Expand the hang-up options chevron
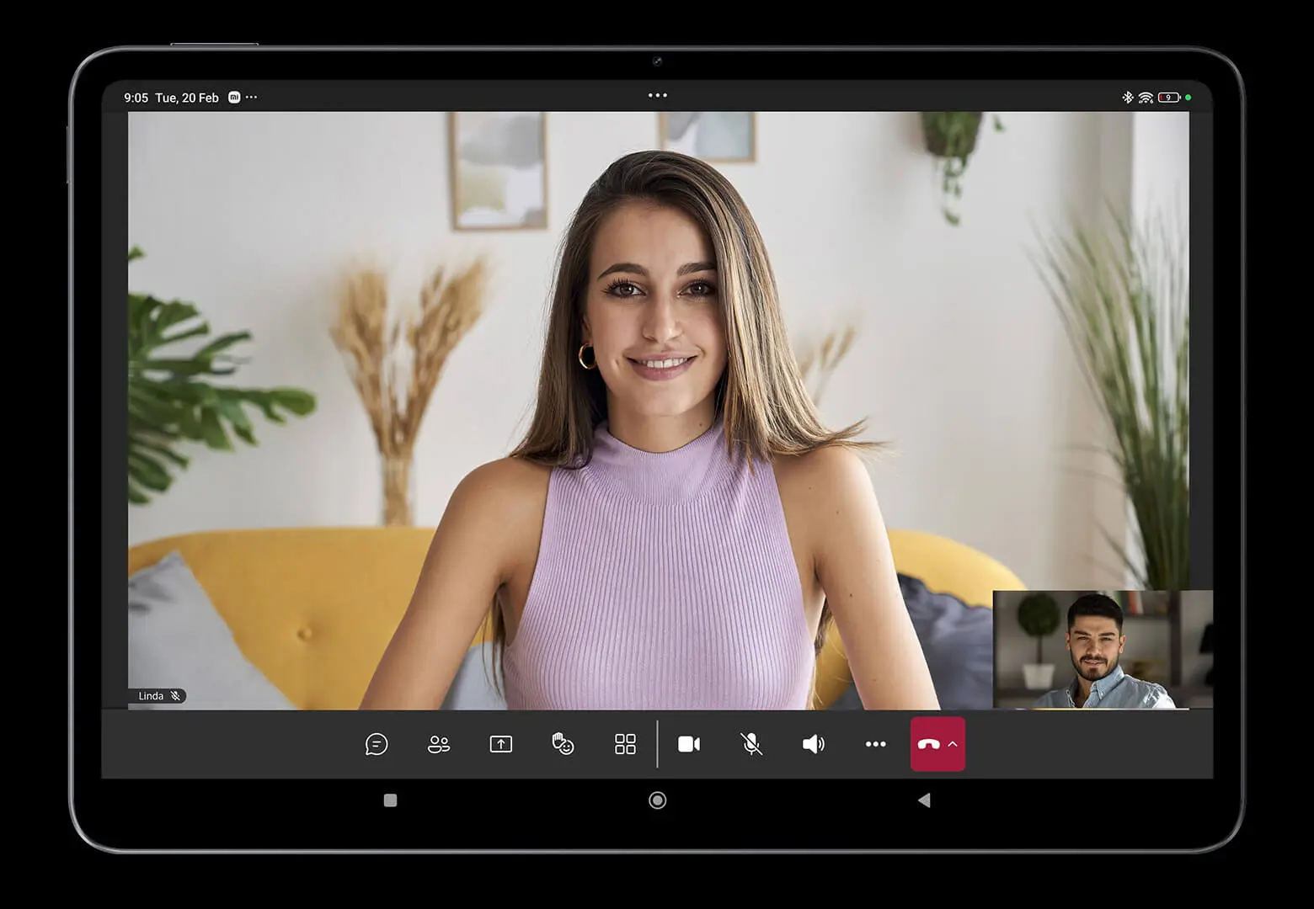 tap(953, 744)
